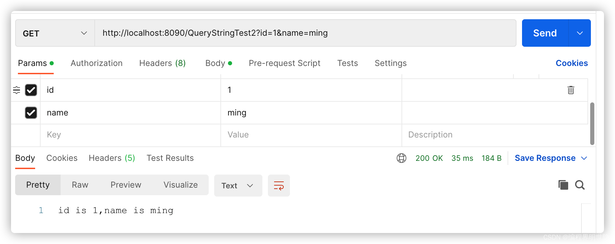This screenshot has width=615, height=244.
Task: Open the Pre-request Script tab
Action: (284, 63)
